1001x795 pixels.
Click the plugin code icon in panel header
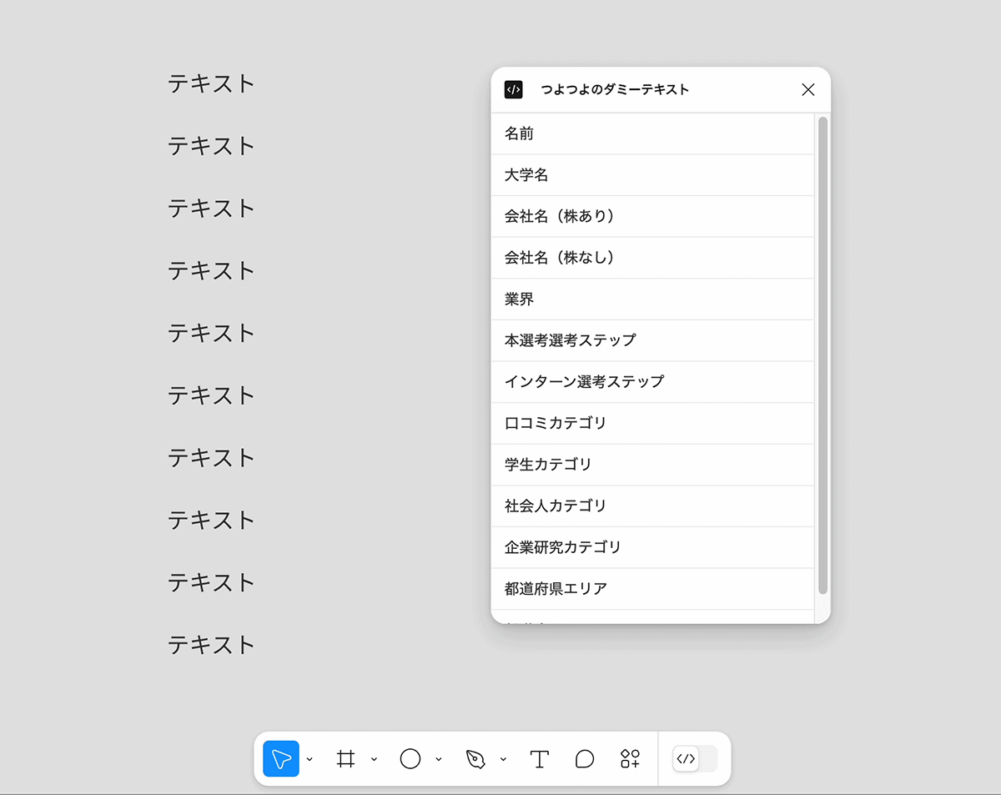click(514, 90)
